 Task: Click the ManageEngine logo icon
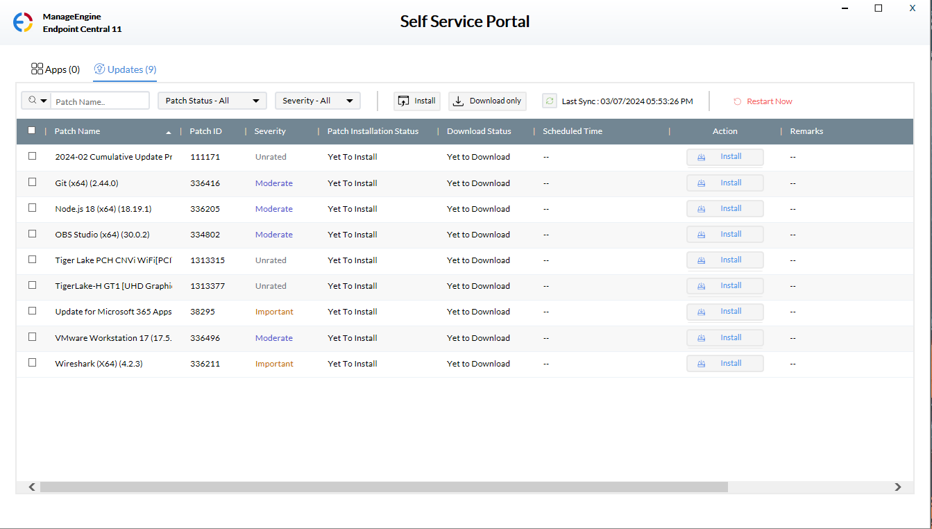(23, 22)
